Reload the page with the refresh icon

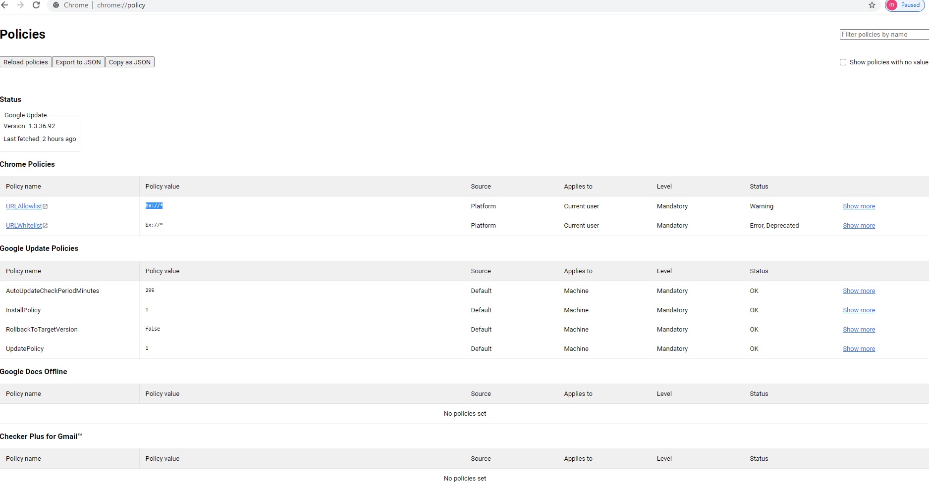click(x=36, y=5)
